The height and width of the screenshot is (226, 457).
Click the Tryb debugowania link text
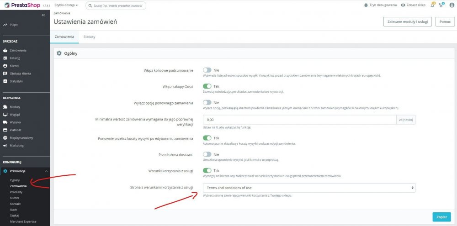[383, 5]
